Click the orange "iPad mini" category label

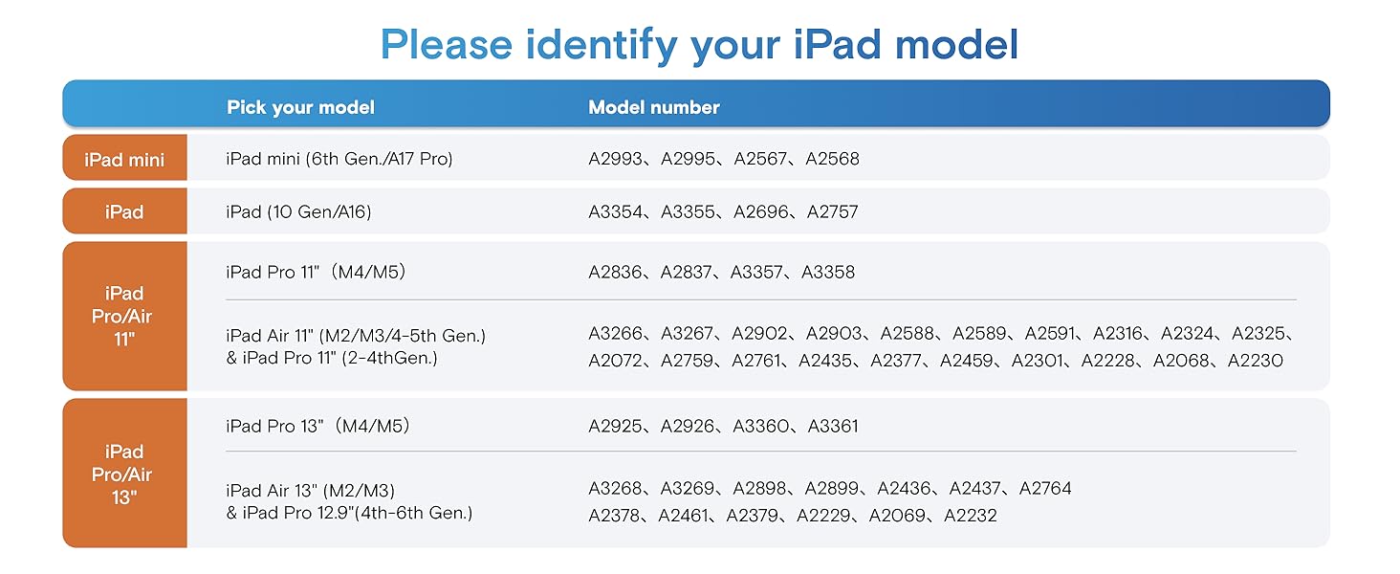(124, 159)
